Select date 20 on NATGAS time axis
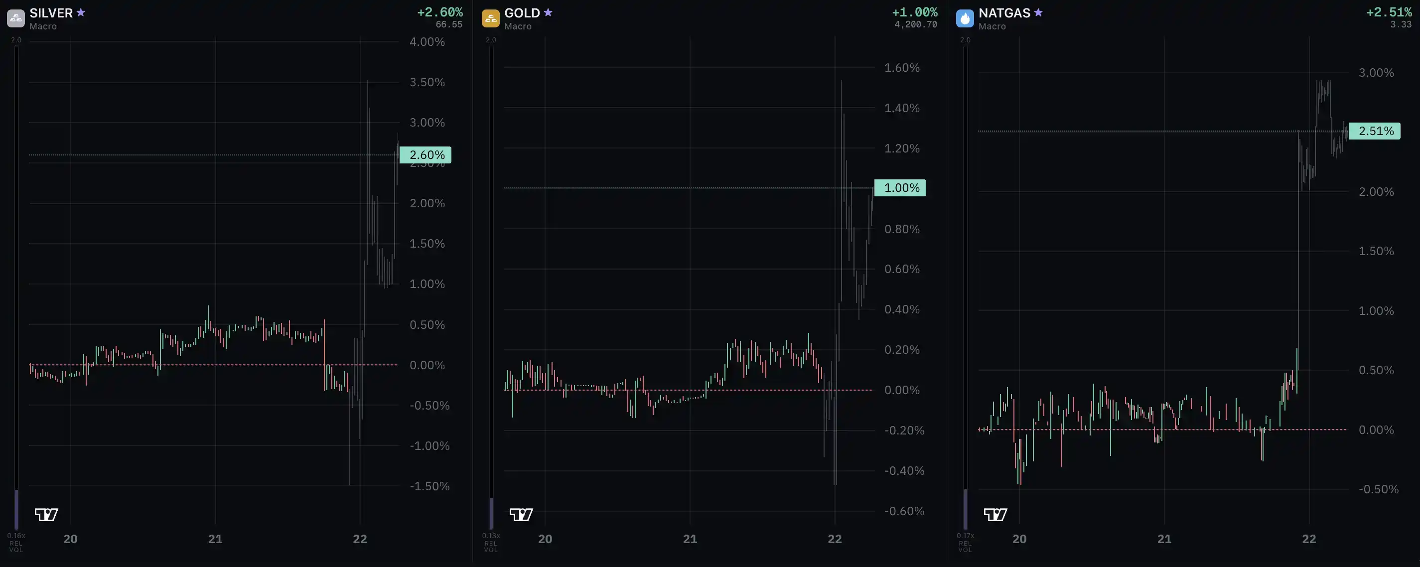1420x567 pixels. pos(1019,539)
